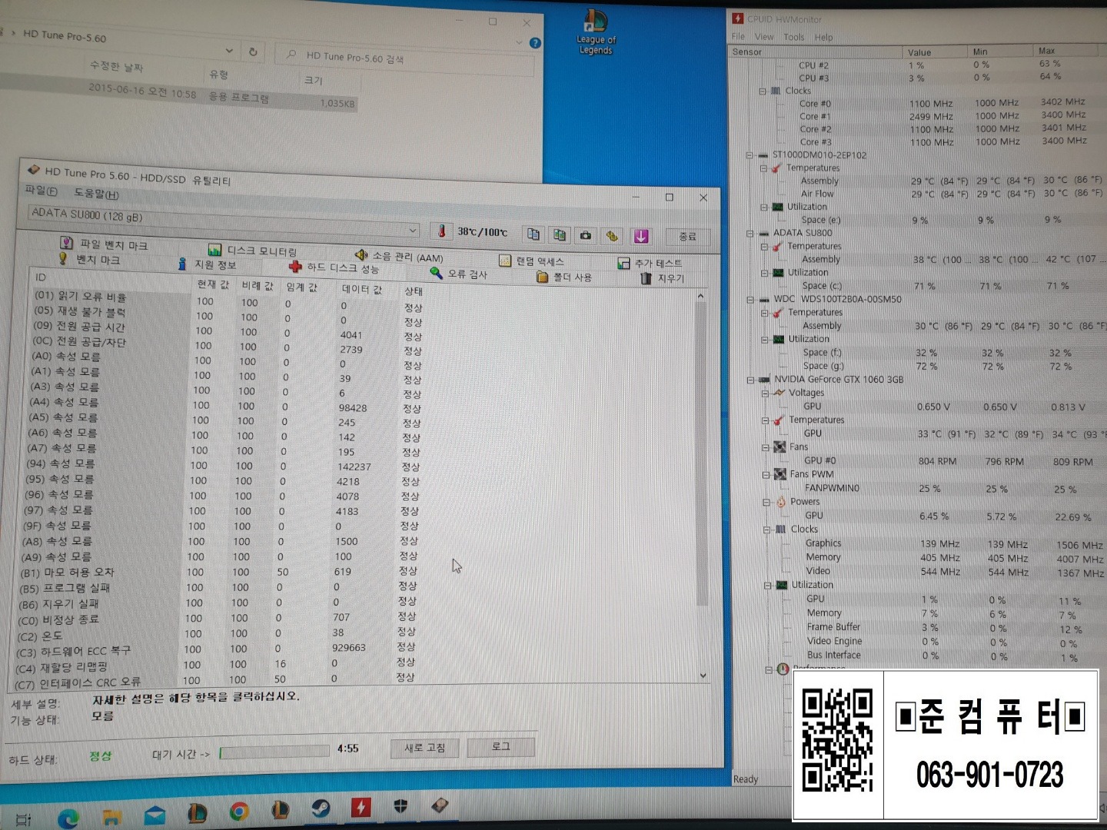
Task: Click the SMART list scroll up arrow
Action: 700,296
